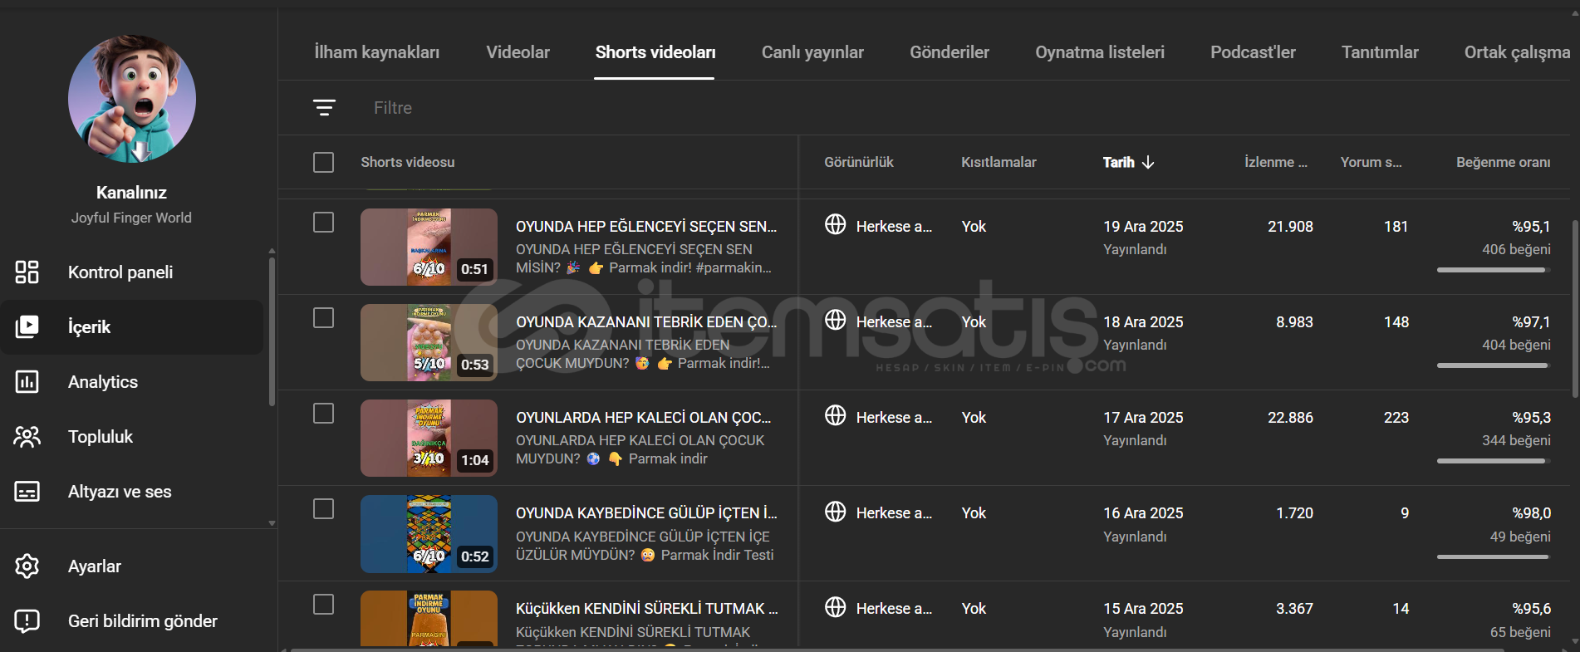The height and width of the screenshot is (652, 1580).
Task: Click the like-ratio bar for %95,1 row
Action: point(1494,269)
